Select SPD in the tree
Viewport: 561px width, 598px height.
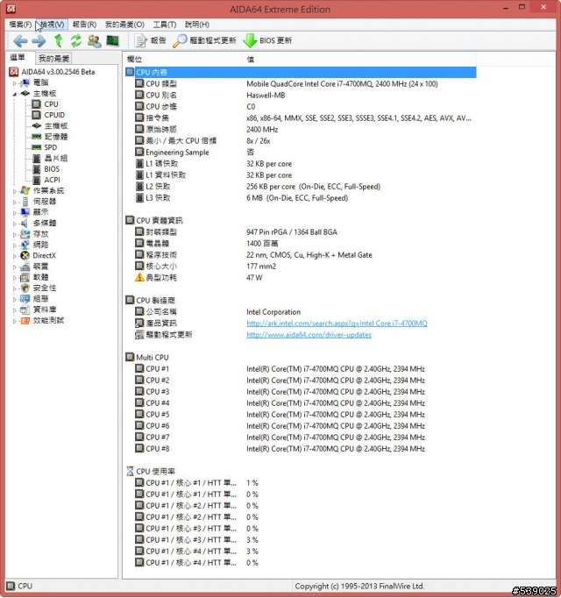(50, 147)
